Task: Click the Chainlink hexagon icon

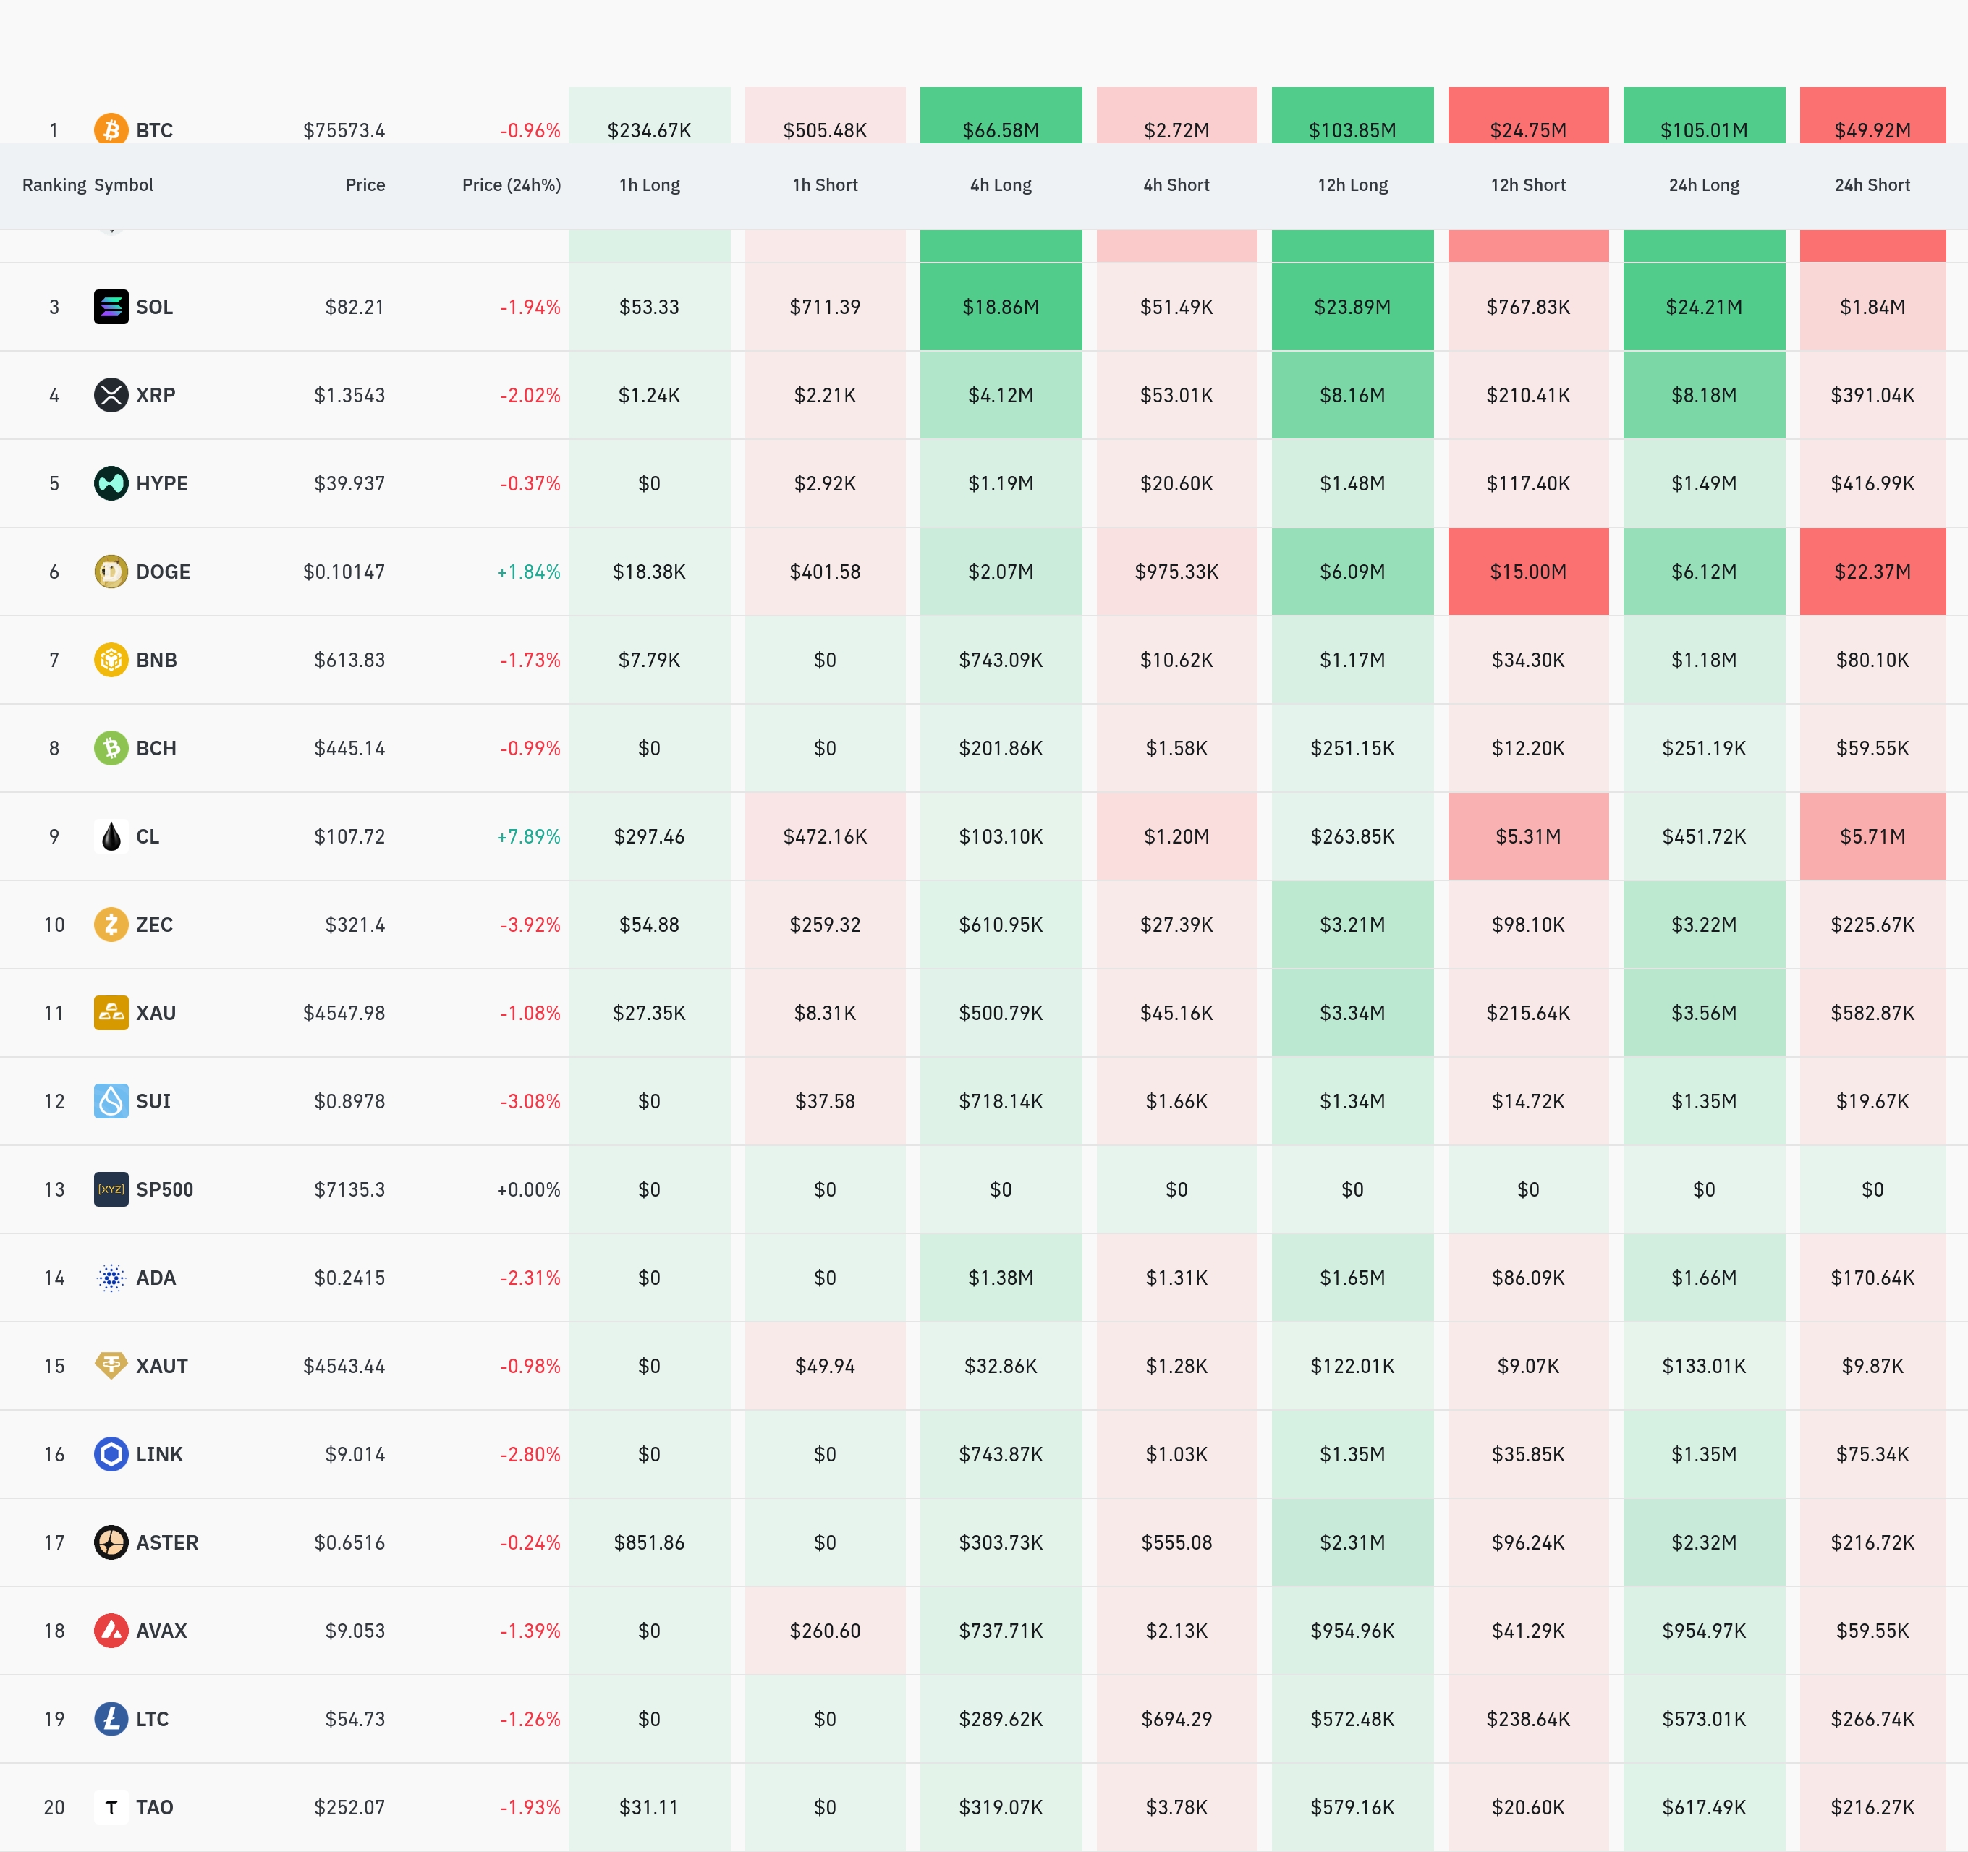Action: pos(111,1454)
